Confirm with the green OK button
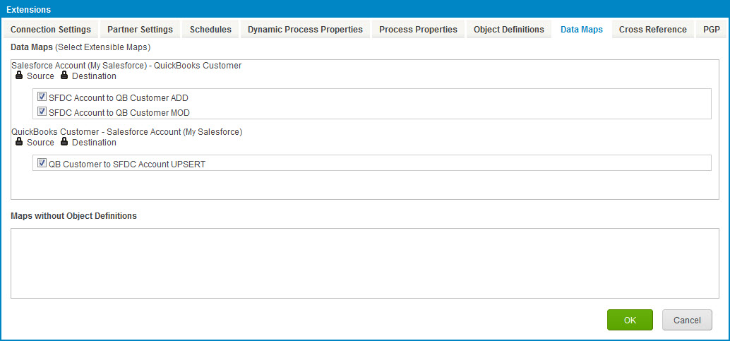This screenshot has width=730, height=341. click(x=630, y=320)
